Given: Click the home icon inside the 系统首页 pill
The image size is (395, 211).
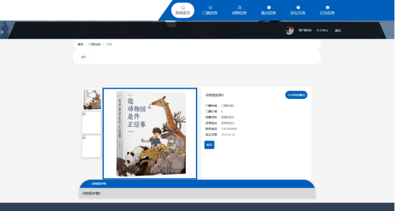Looking at the screenshot, I should click(x=183, y=7).
